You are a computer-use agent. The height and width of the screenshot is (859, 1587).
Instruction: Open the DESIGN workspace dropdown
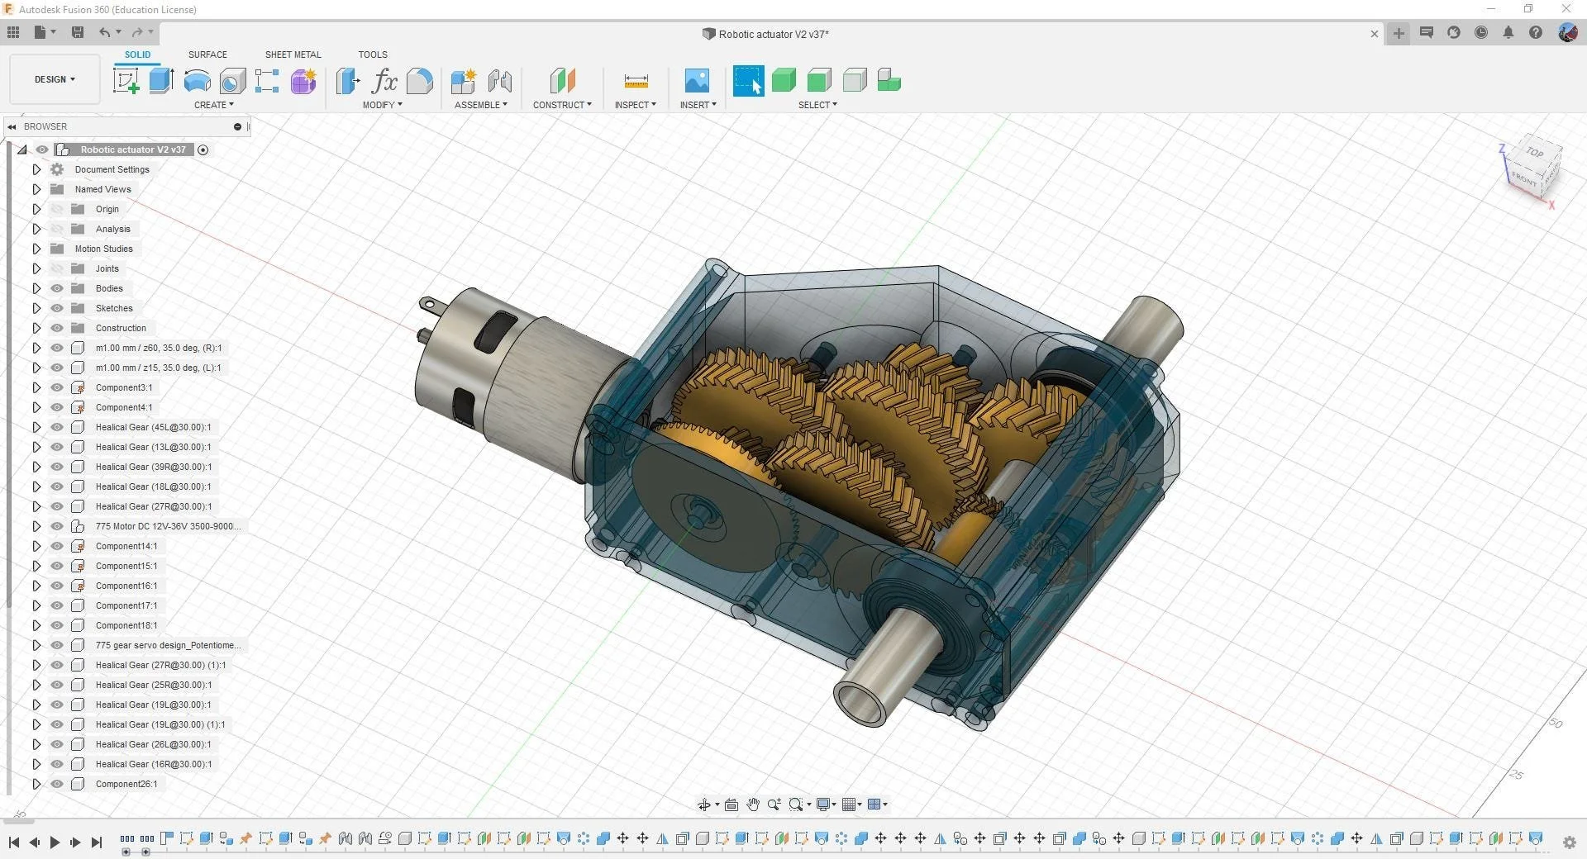[x=55, y=79]
